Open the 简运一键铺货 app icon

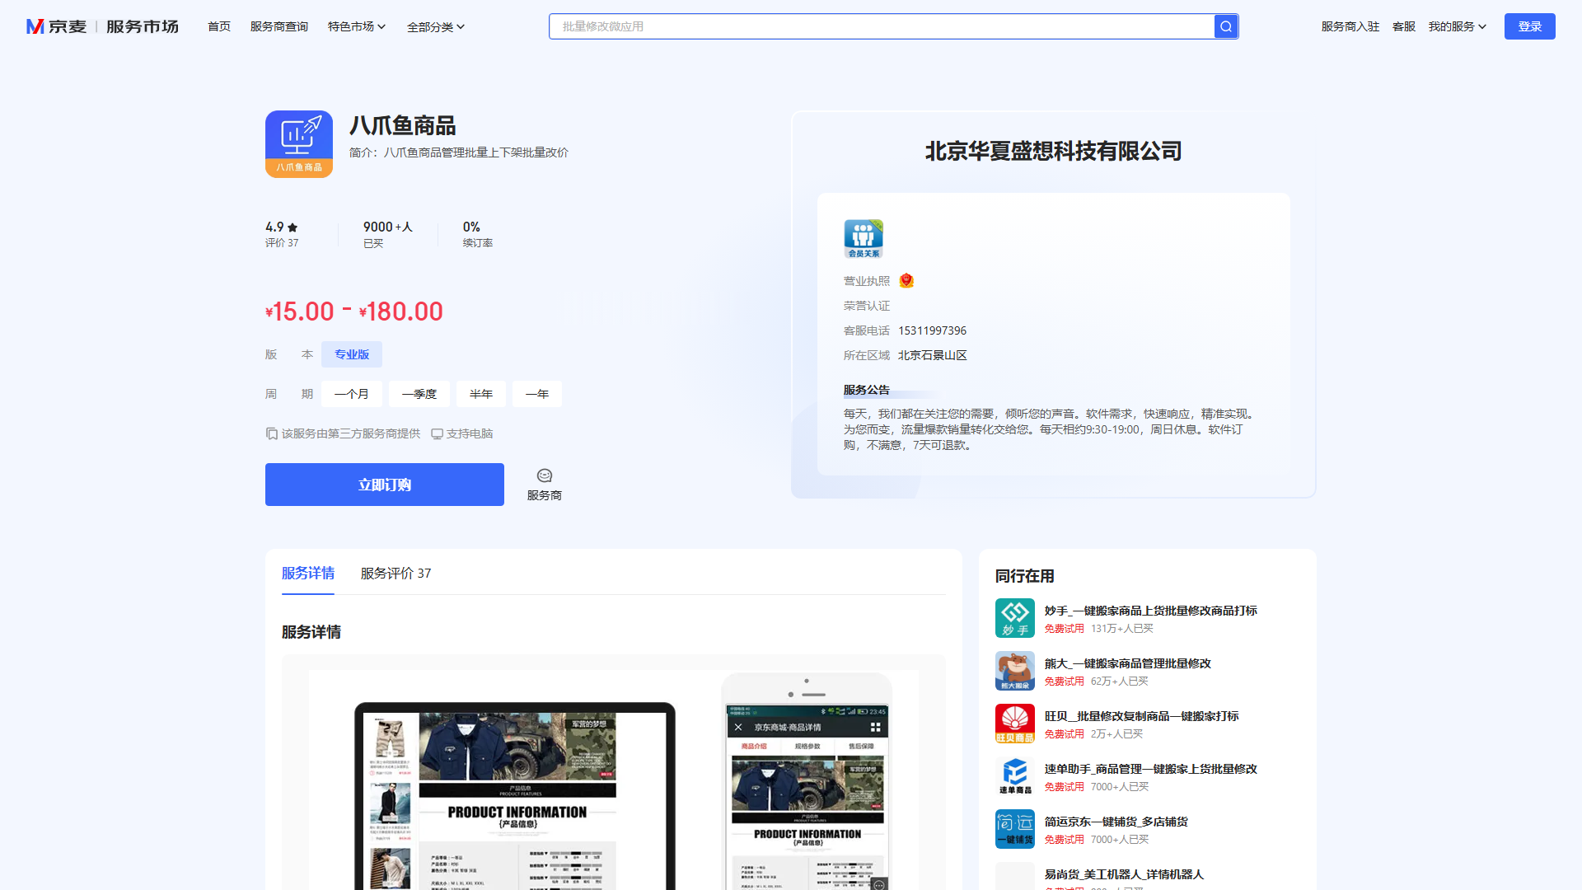tap(1015, 829)
